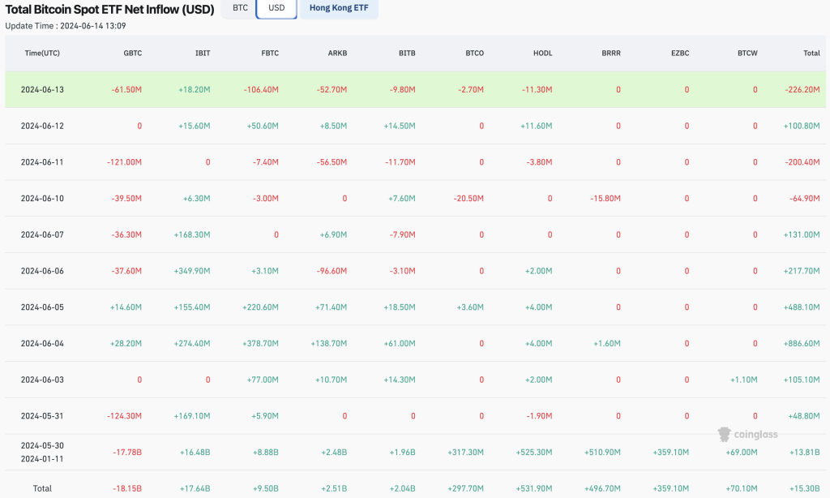Image resolution: width=830 pixels, height=498 pixels.
Task: Click the BTCW column header
Action: pyautogui.click(x=747, y=53)
